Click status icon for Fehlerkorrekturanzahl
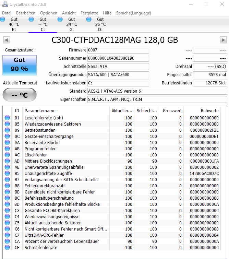 click(7, 186)
